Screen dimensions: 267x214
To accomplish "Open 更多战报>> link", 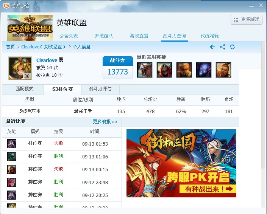I will 105,122.
